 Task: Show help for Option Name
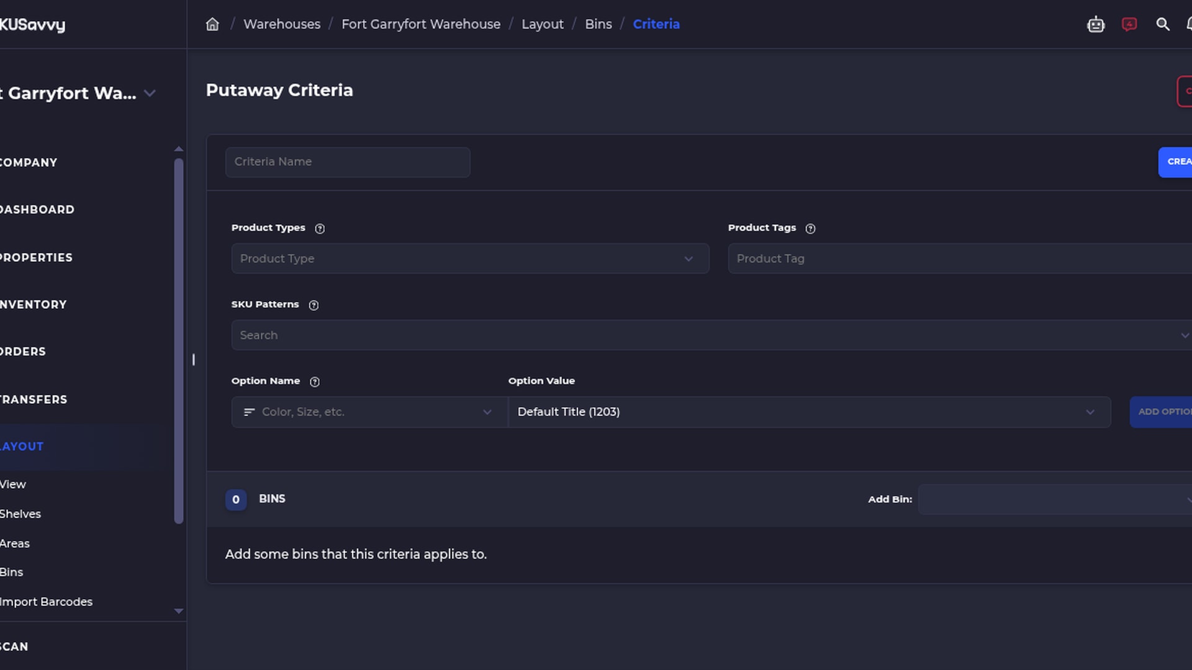pos(315,382)
